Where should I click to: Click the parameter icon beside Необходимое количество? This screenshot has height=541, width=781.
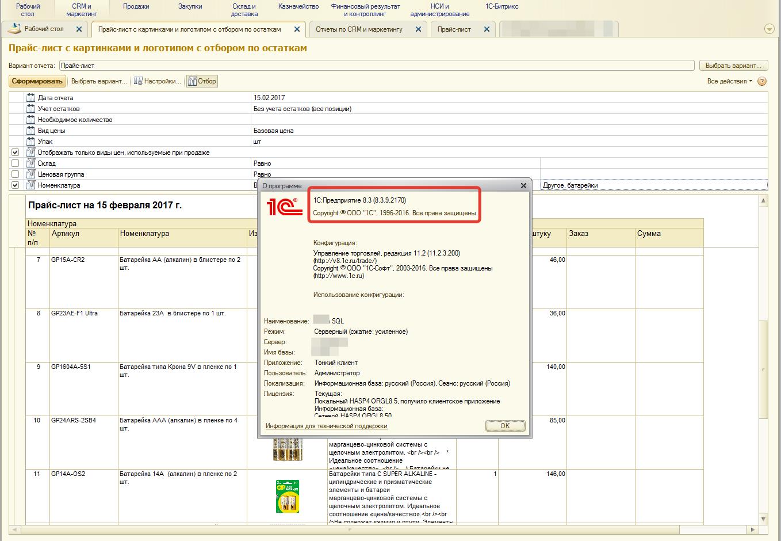(x=31, y=120)
